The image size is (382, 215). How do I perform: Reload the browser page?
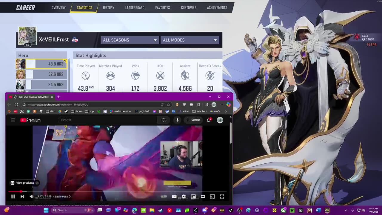coord(16,105)
